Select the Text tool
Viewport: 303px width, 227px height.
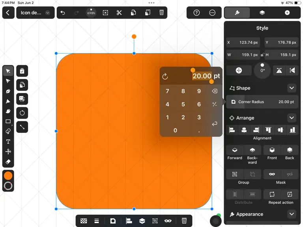click(x=8, y=141)
